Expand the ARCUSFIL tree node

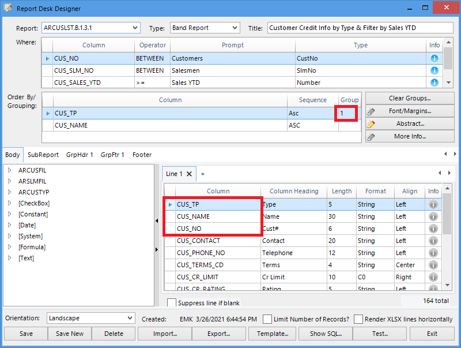(10, 170)
